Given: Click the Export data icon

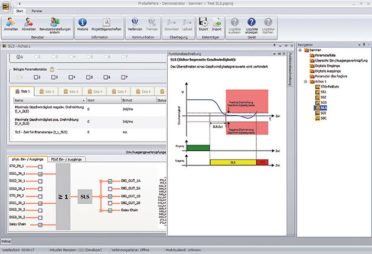Looking at the screenshot, I should (x=204, y=24).
